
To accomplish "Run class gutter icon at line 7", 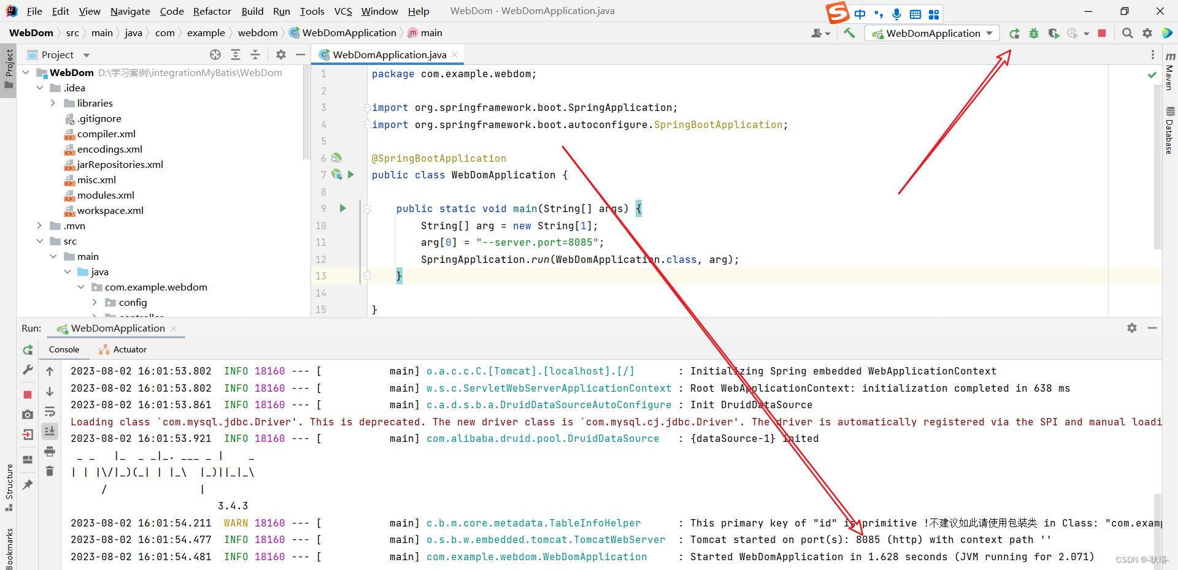I will [x=351, y=175].
